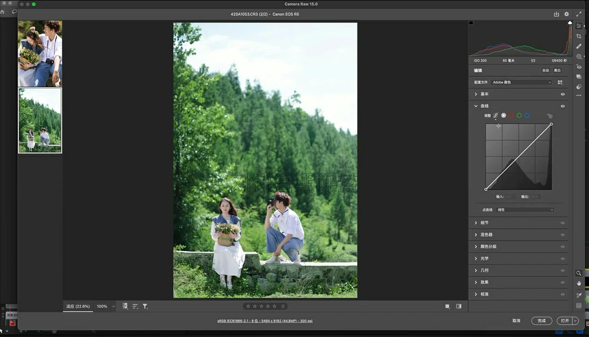
Task: Select the Red Eye removal tool
Action: [579, 67]
